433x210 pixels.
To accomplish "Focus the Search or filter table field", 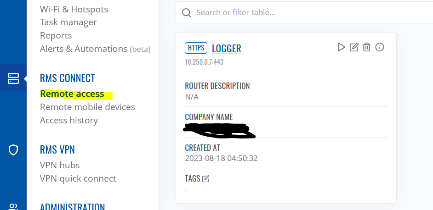I will (x=304, y=12).
